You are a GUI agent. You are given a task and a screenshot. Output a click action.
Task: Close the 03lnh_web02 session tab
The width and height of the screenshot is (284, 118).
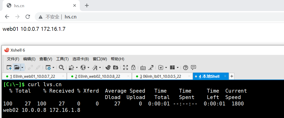[128, 76]
